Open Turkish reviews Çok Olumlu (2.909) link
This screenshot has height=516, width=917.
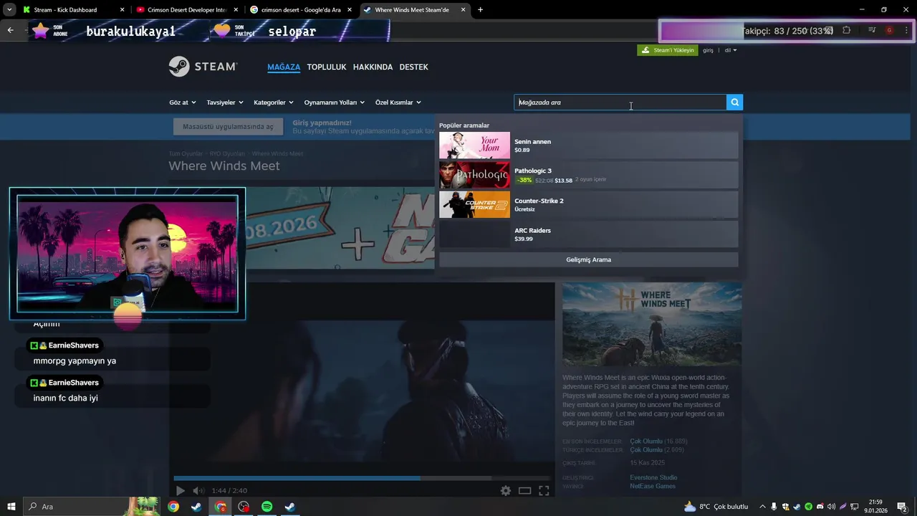tap(657, 450)
